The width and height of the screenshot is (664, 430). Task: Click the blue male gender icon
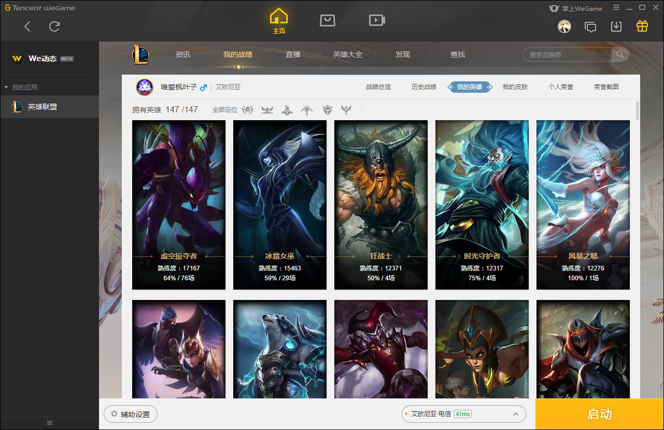(203, 87)
